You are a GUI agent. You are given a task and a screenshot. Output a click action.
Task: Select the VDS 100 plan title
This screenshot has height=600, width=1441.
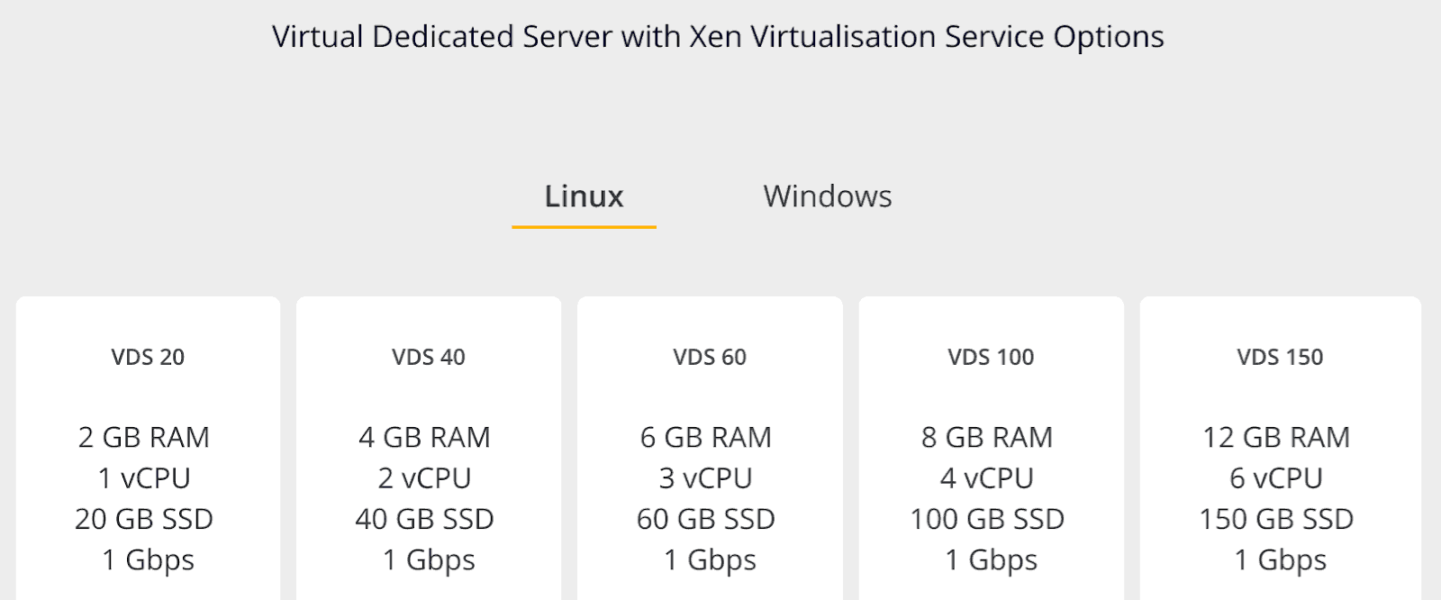point(991,357)
